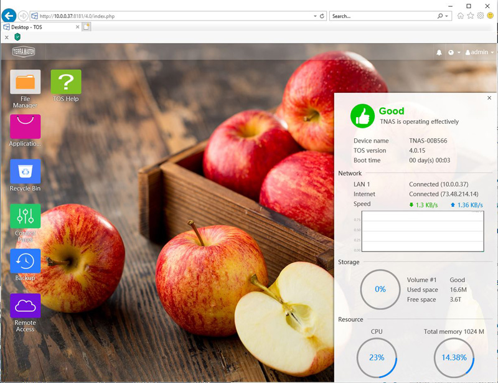498x383 pixels.
Task: Click the TerraMaster logo in header
Action: click(24, 52)
